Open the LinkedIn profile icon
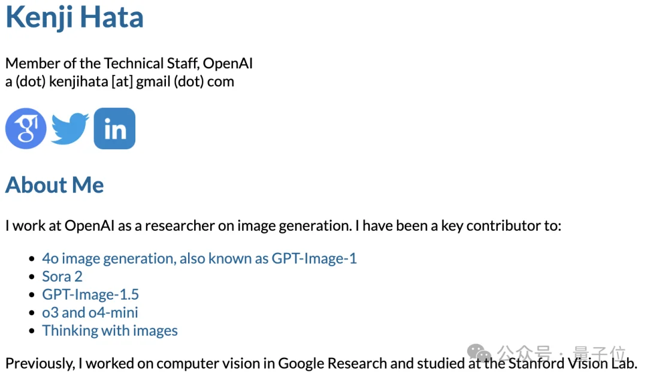The height and width of the screenshot is (380, 647). (x=114, y=128)
